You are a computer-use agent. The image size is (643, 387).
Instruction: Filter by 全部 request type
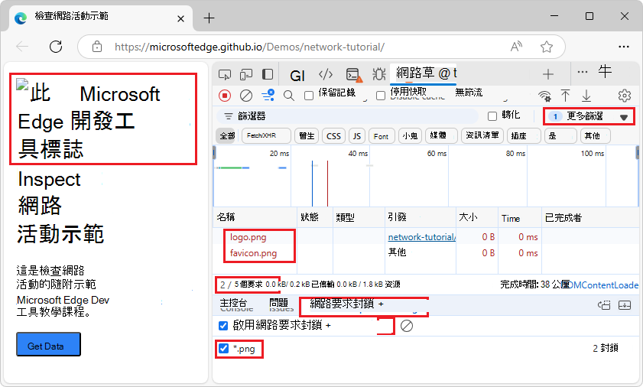(227, 136)
